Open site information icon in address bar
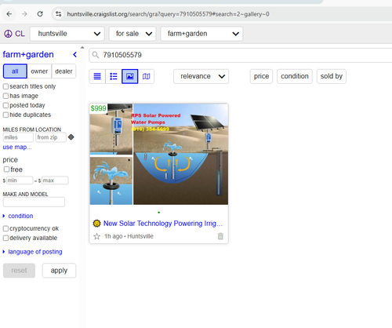This screenshot has width=392, height=328. point(58,14)
